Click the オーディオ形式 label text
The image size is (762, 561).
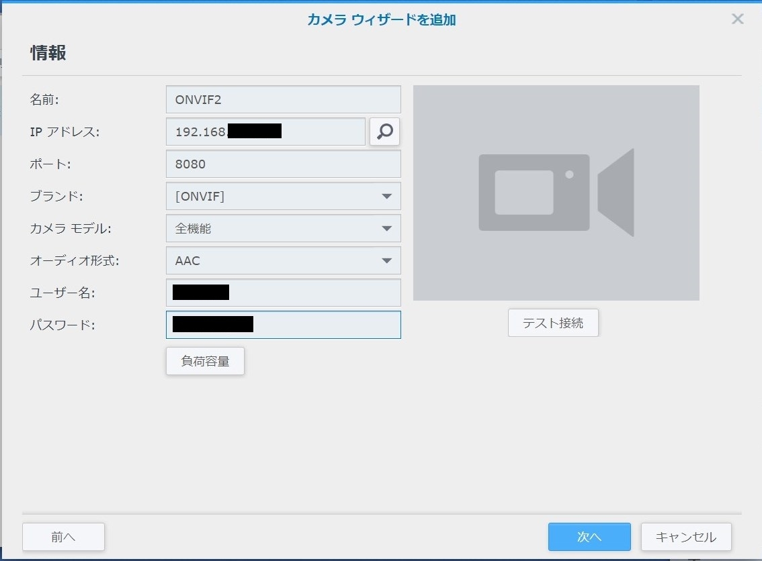pyautogui.click(x=74, y=261)
